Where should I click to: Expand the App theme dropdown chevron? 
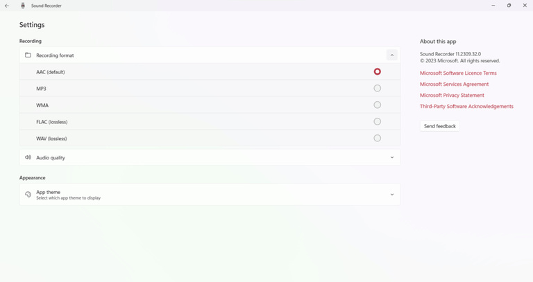391,195
